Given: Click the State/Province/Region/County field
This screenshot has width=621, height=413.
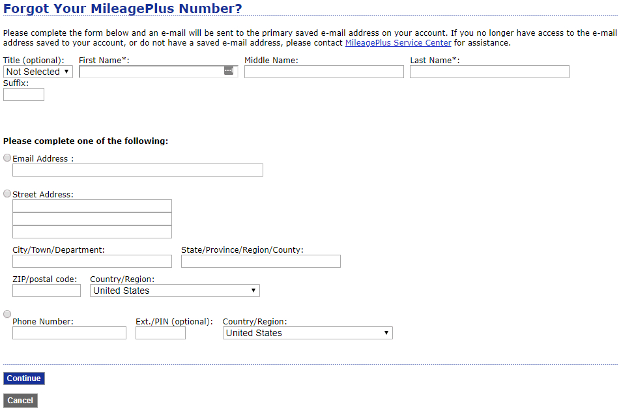Looking at the screenshot, I should pyautogui.click(x=261, y=261).
